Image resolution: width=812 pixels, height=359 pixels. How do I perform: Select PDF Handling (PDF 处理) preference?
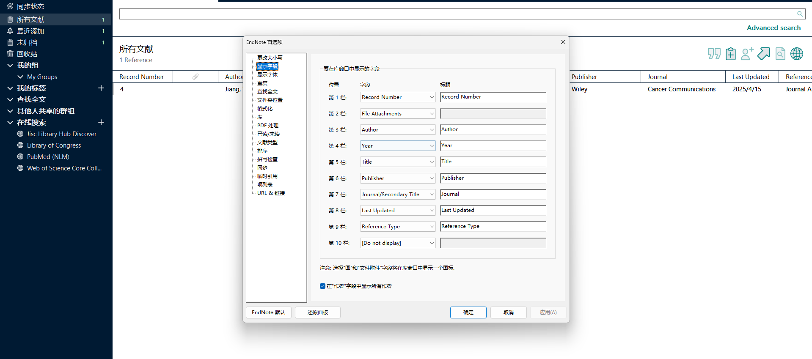(x=268, y=126)
